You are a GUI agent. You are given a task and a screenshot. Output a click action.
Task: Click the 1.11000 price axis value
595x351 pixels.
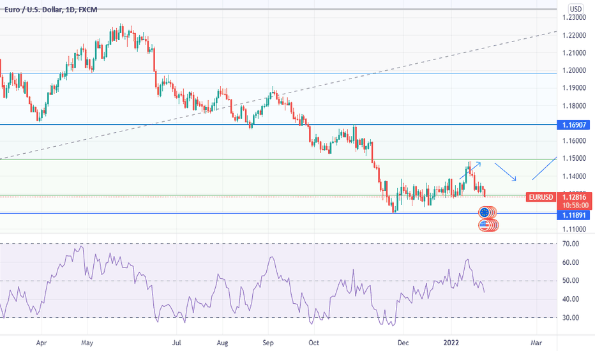tap(574, 229)
